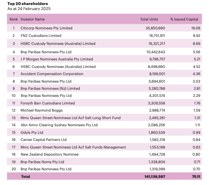Screen dimensions: 209x185
Task: Click the value 10,442,643
Action: [156, 52]
